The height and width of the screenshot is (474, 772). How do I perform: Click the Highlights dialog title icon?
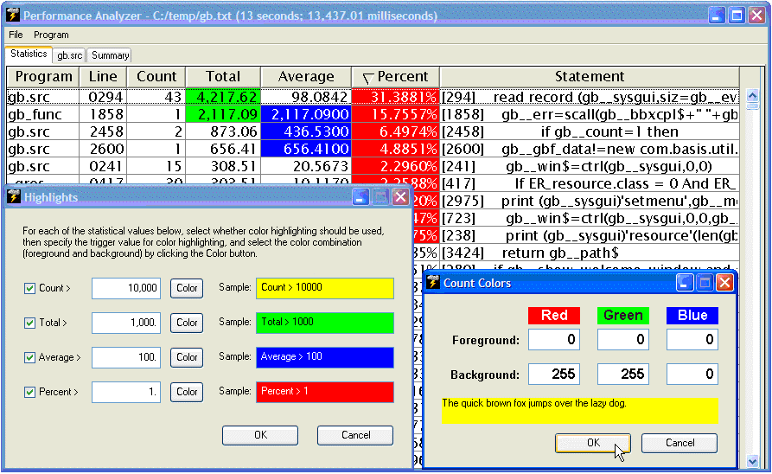click(x=13, y=197)
